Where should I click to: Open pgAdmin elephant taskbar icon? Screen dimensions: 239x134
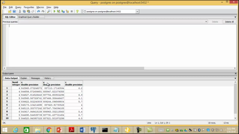[93, 130]
